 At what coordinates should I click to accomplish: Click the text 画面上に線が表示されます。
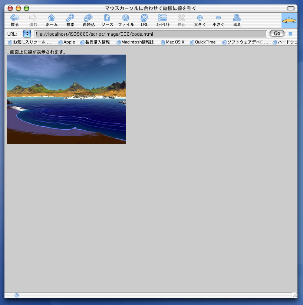pos(38,52)
